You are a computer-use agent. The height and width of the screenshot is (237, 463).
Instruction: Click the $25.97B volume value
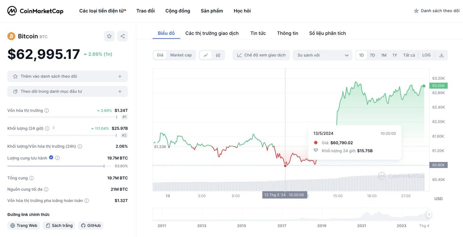point(120,128)
